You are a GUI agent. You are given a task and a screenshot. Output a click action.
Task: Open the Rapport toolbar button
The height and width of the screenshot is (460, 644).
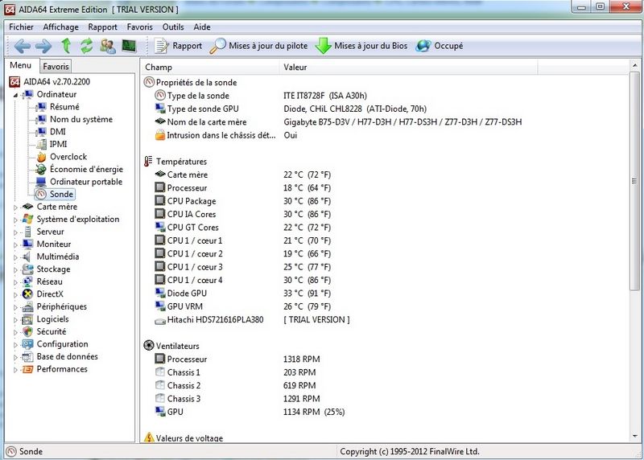[178, 46]
